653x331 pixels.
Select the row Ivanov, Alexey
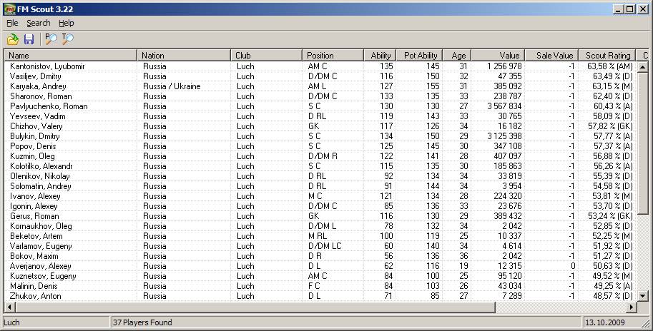320,195
